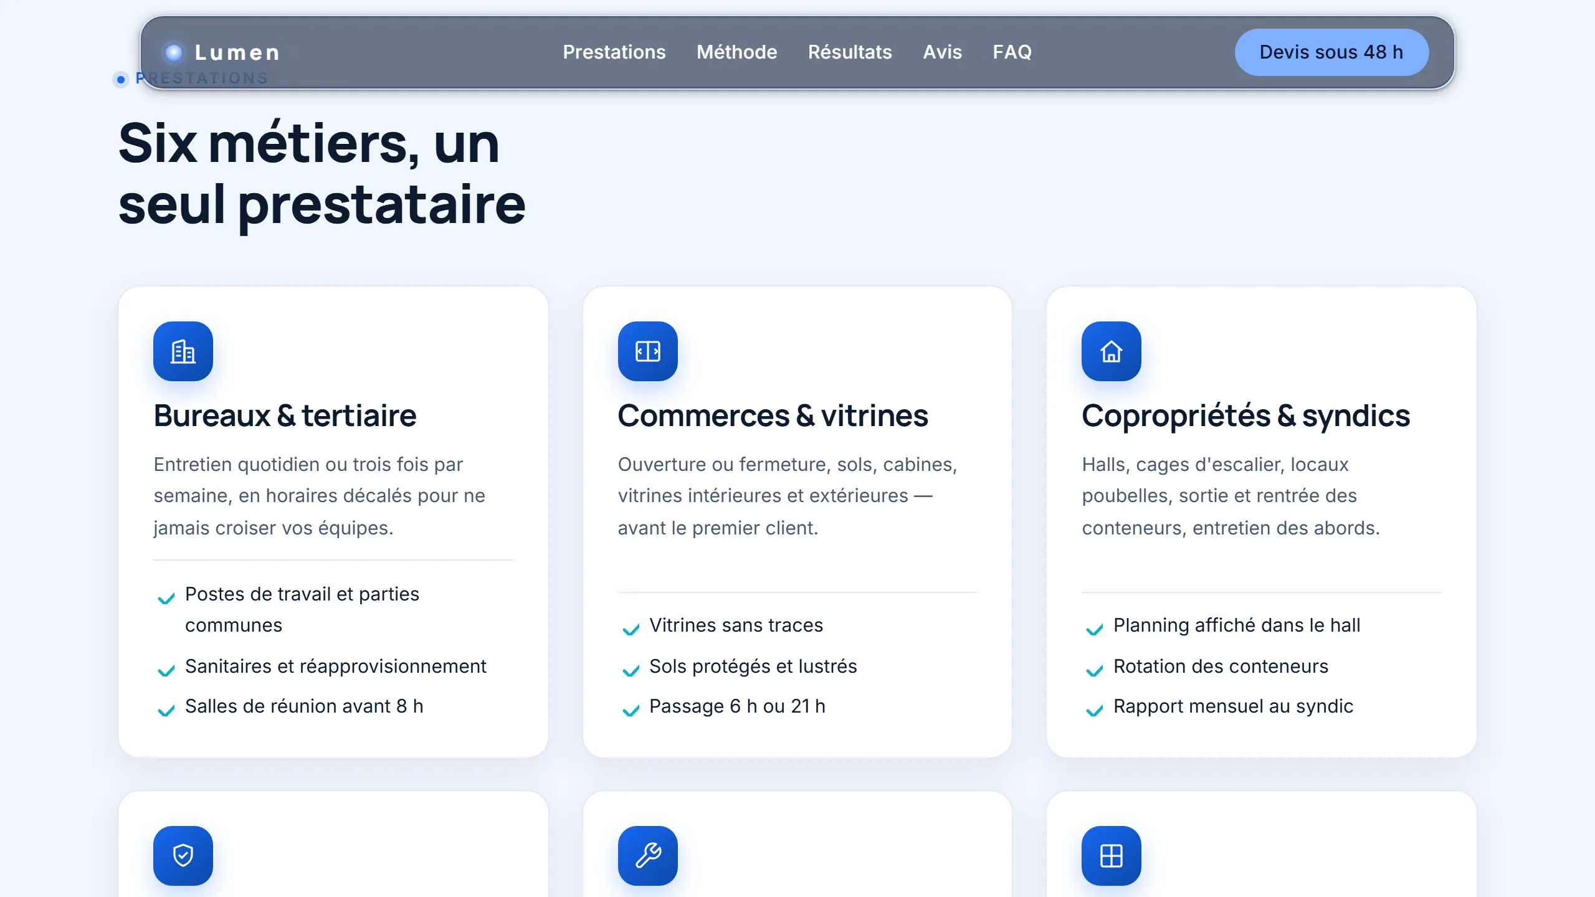Click checkmark beside Rotation des conteneurs
1595x897 pixels.
(1095, 671)
